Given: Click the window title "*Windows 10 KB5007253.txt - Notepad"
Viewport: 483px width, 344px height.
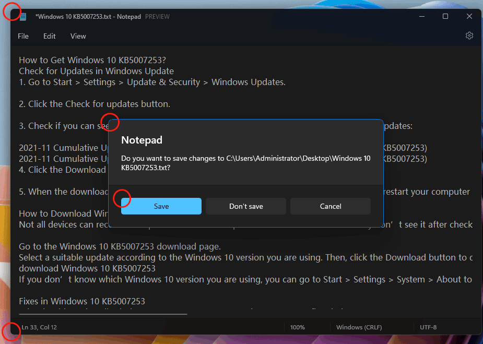Looking at the screenshot, I should tap(88, 17).
